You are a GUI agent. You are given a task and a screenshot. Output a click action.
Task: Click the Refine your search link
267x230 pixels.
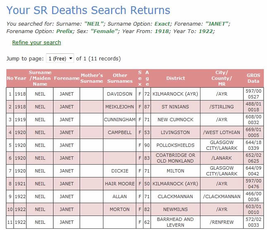pos(36,43)
